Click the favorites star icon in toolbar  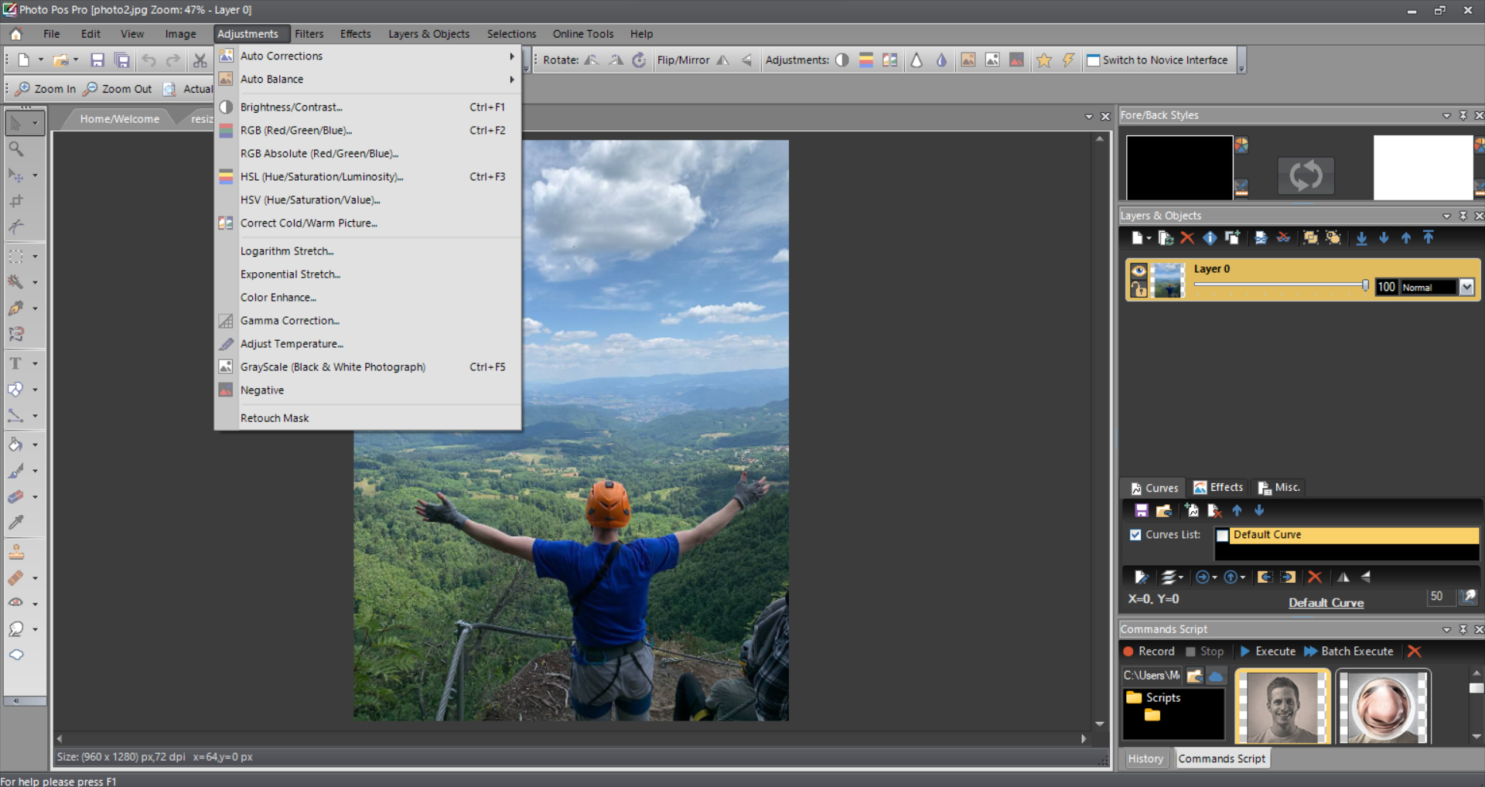pos(1044,60)
